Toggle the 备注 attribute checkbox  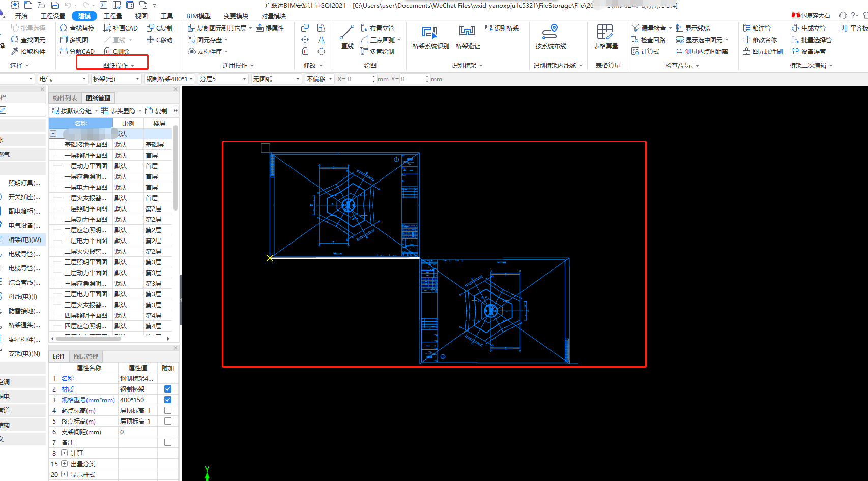point(168,442)
